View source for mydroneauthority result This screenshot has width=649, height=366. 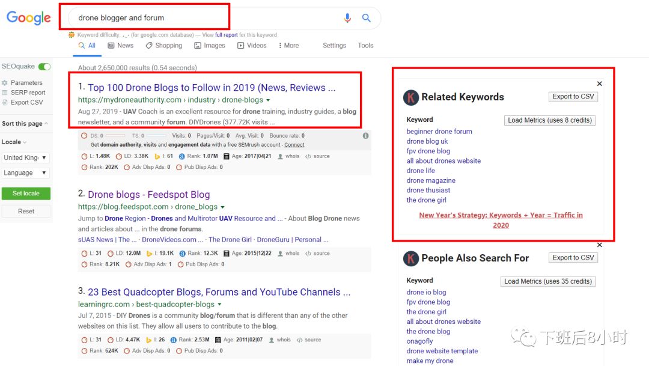click(317, 156)
